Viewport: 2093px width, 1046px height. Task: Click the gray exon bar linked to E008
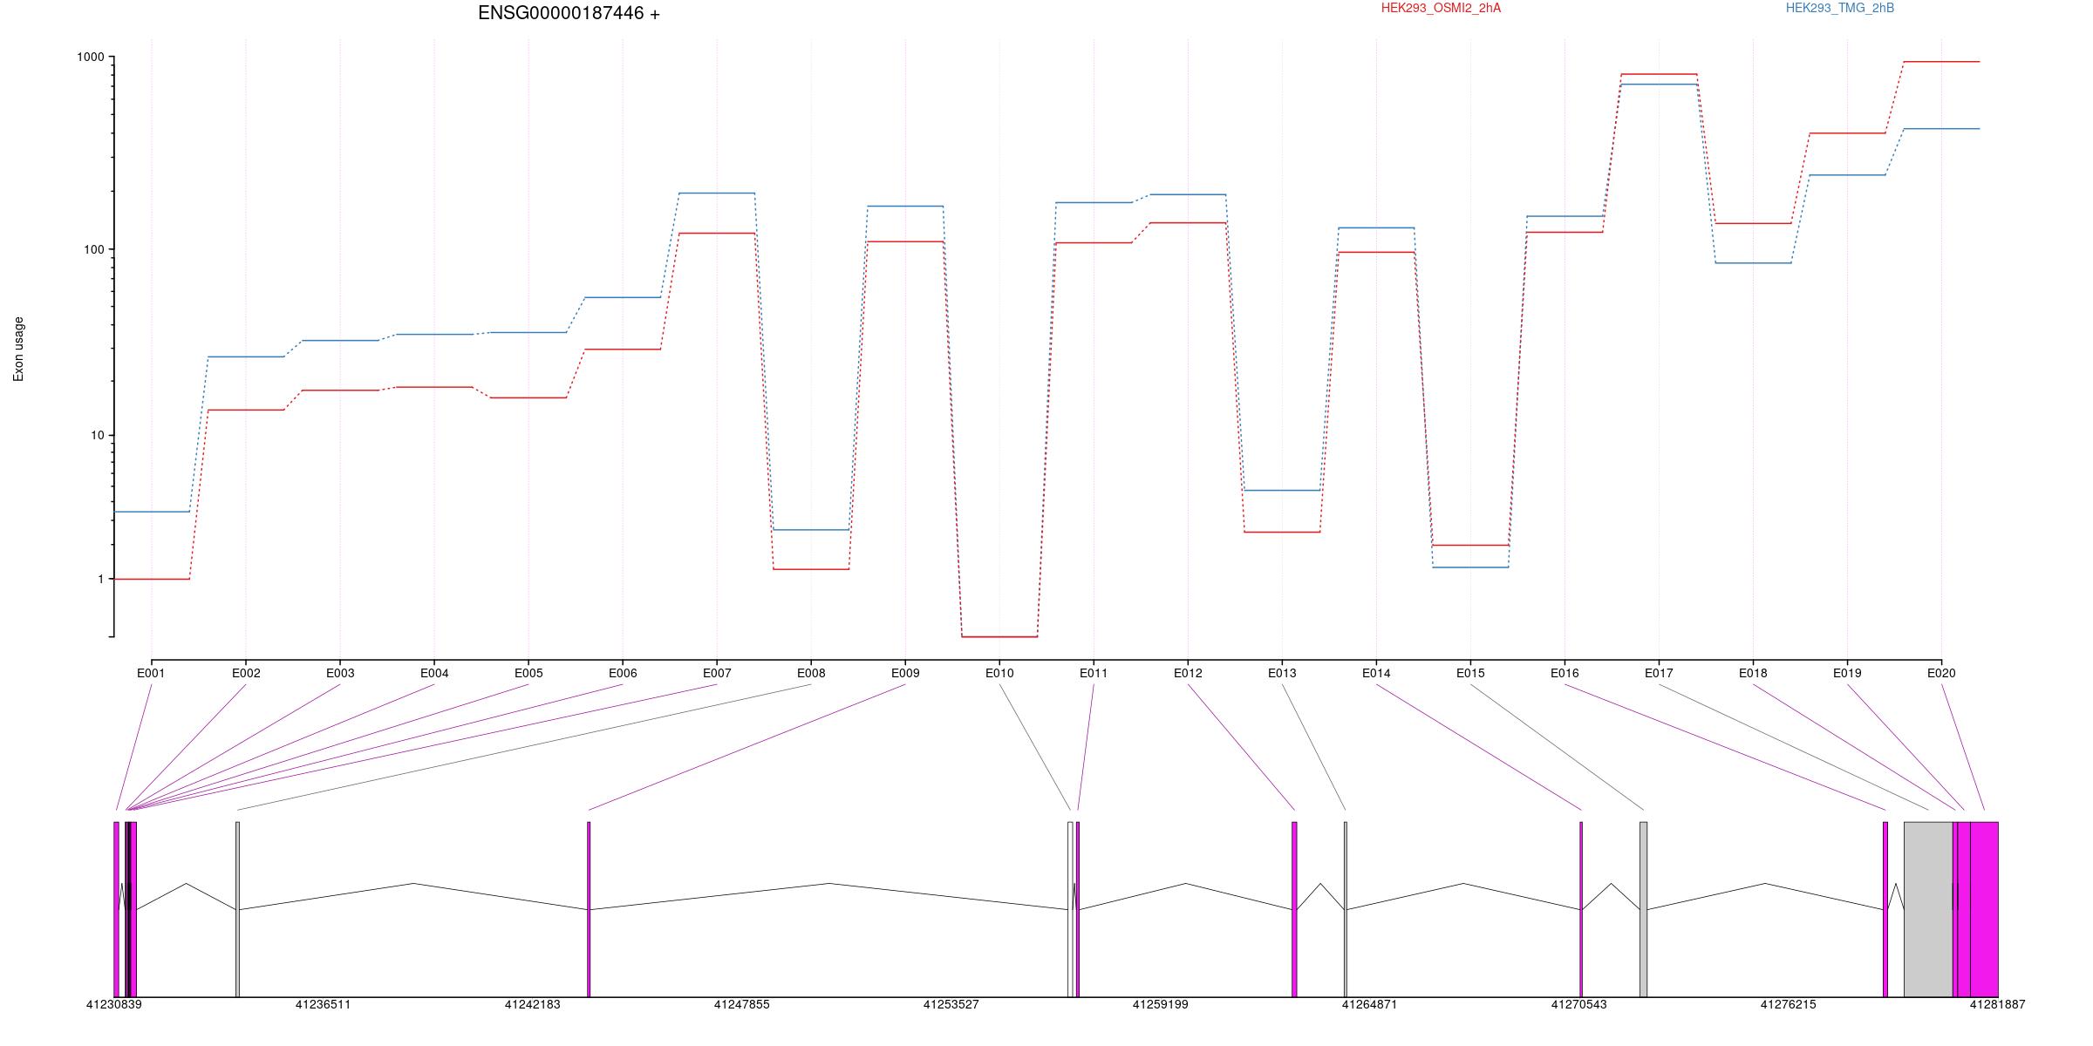click(x=237, y=909)
